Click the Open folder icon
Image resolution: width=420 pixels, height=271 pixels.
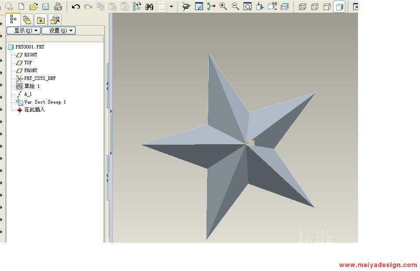34,7
